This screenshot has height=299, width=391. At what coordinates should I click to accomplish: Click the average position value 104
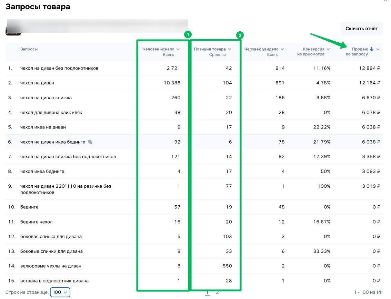coord(228,83)
